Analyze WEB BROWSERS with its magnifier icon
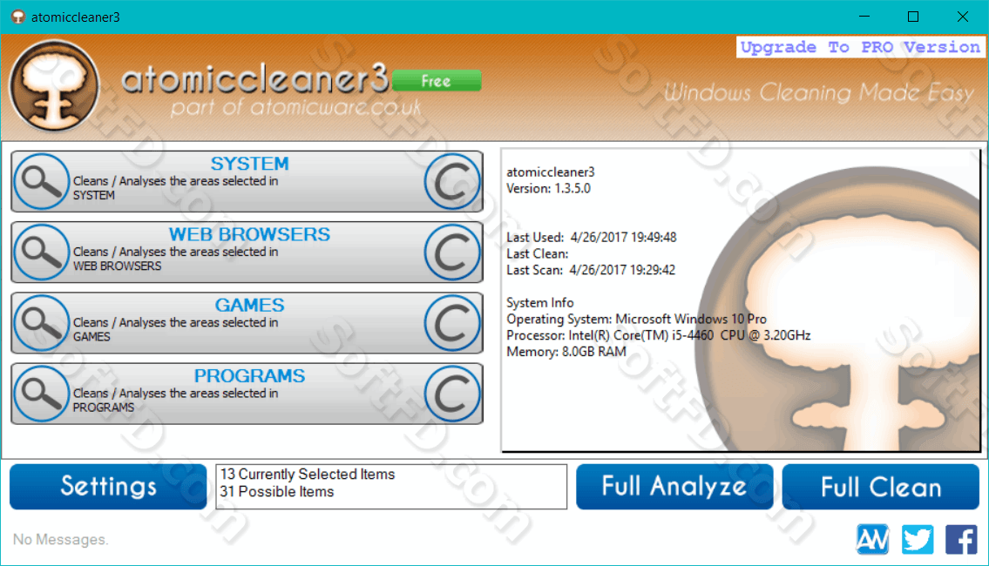Image resolution: width=989 pixels, height=566 pixels. (x=42, y=253)
